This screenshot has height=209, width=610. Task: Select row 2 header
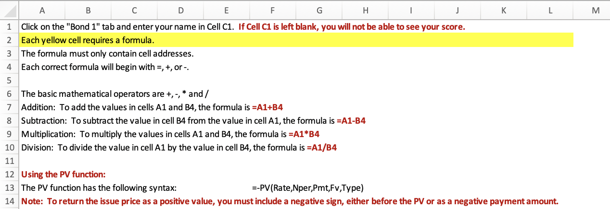point(9,40)
